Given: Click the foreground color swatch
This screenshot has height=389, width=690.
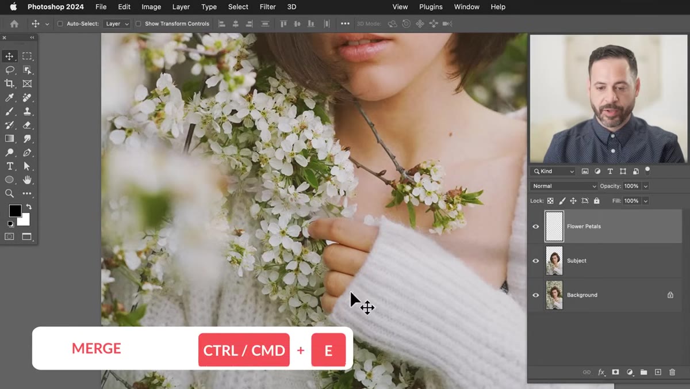Looking at the screenshot, I should (x=15, y=211).
